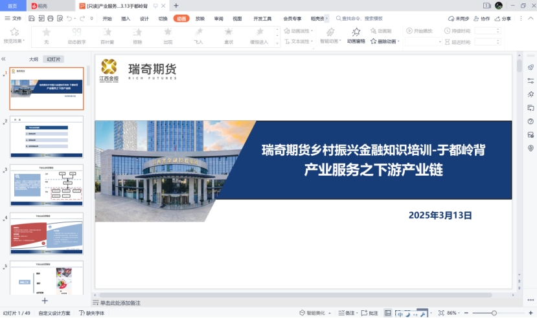Image resolution: width=537 pixels, height=318 pixels.
Task: Select the 盒状 box animation effect
Action: click(229, 36)
